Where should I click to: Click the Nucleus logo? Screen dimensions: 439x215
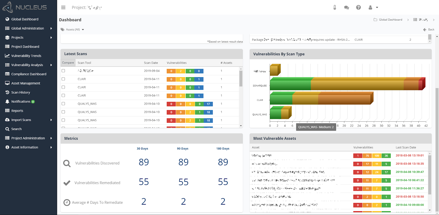[x=25, y=7]
